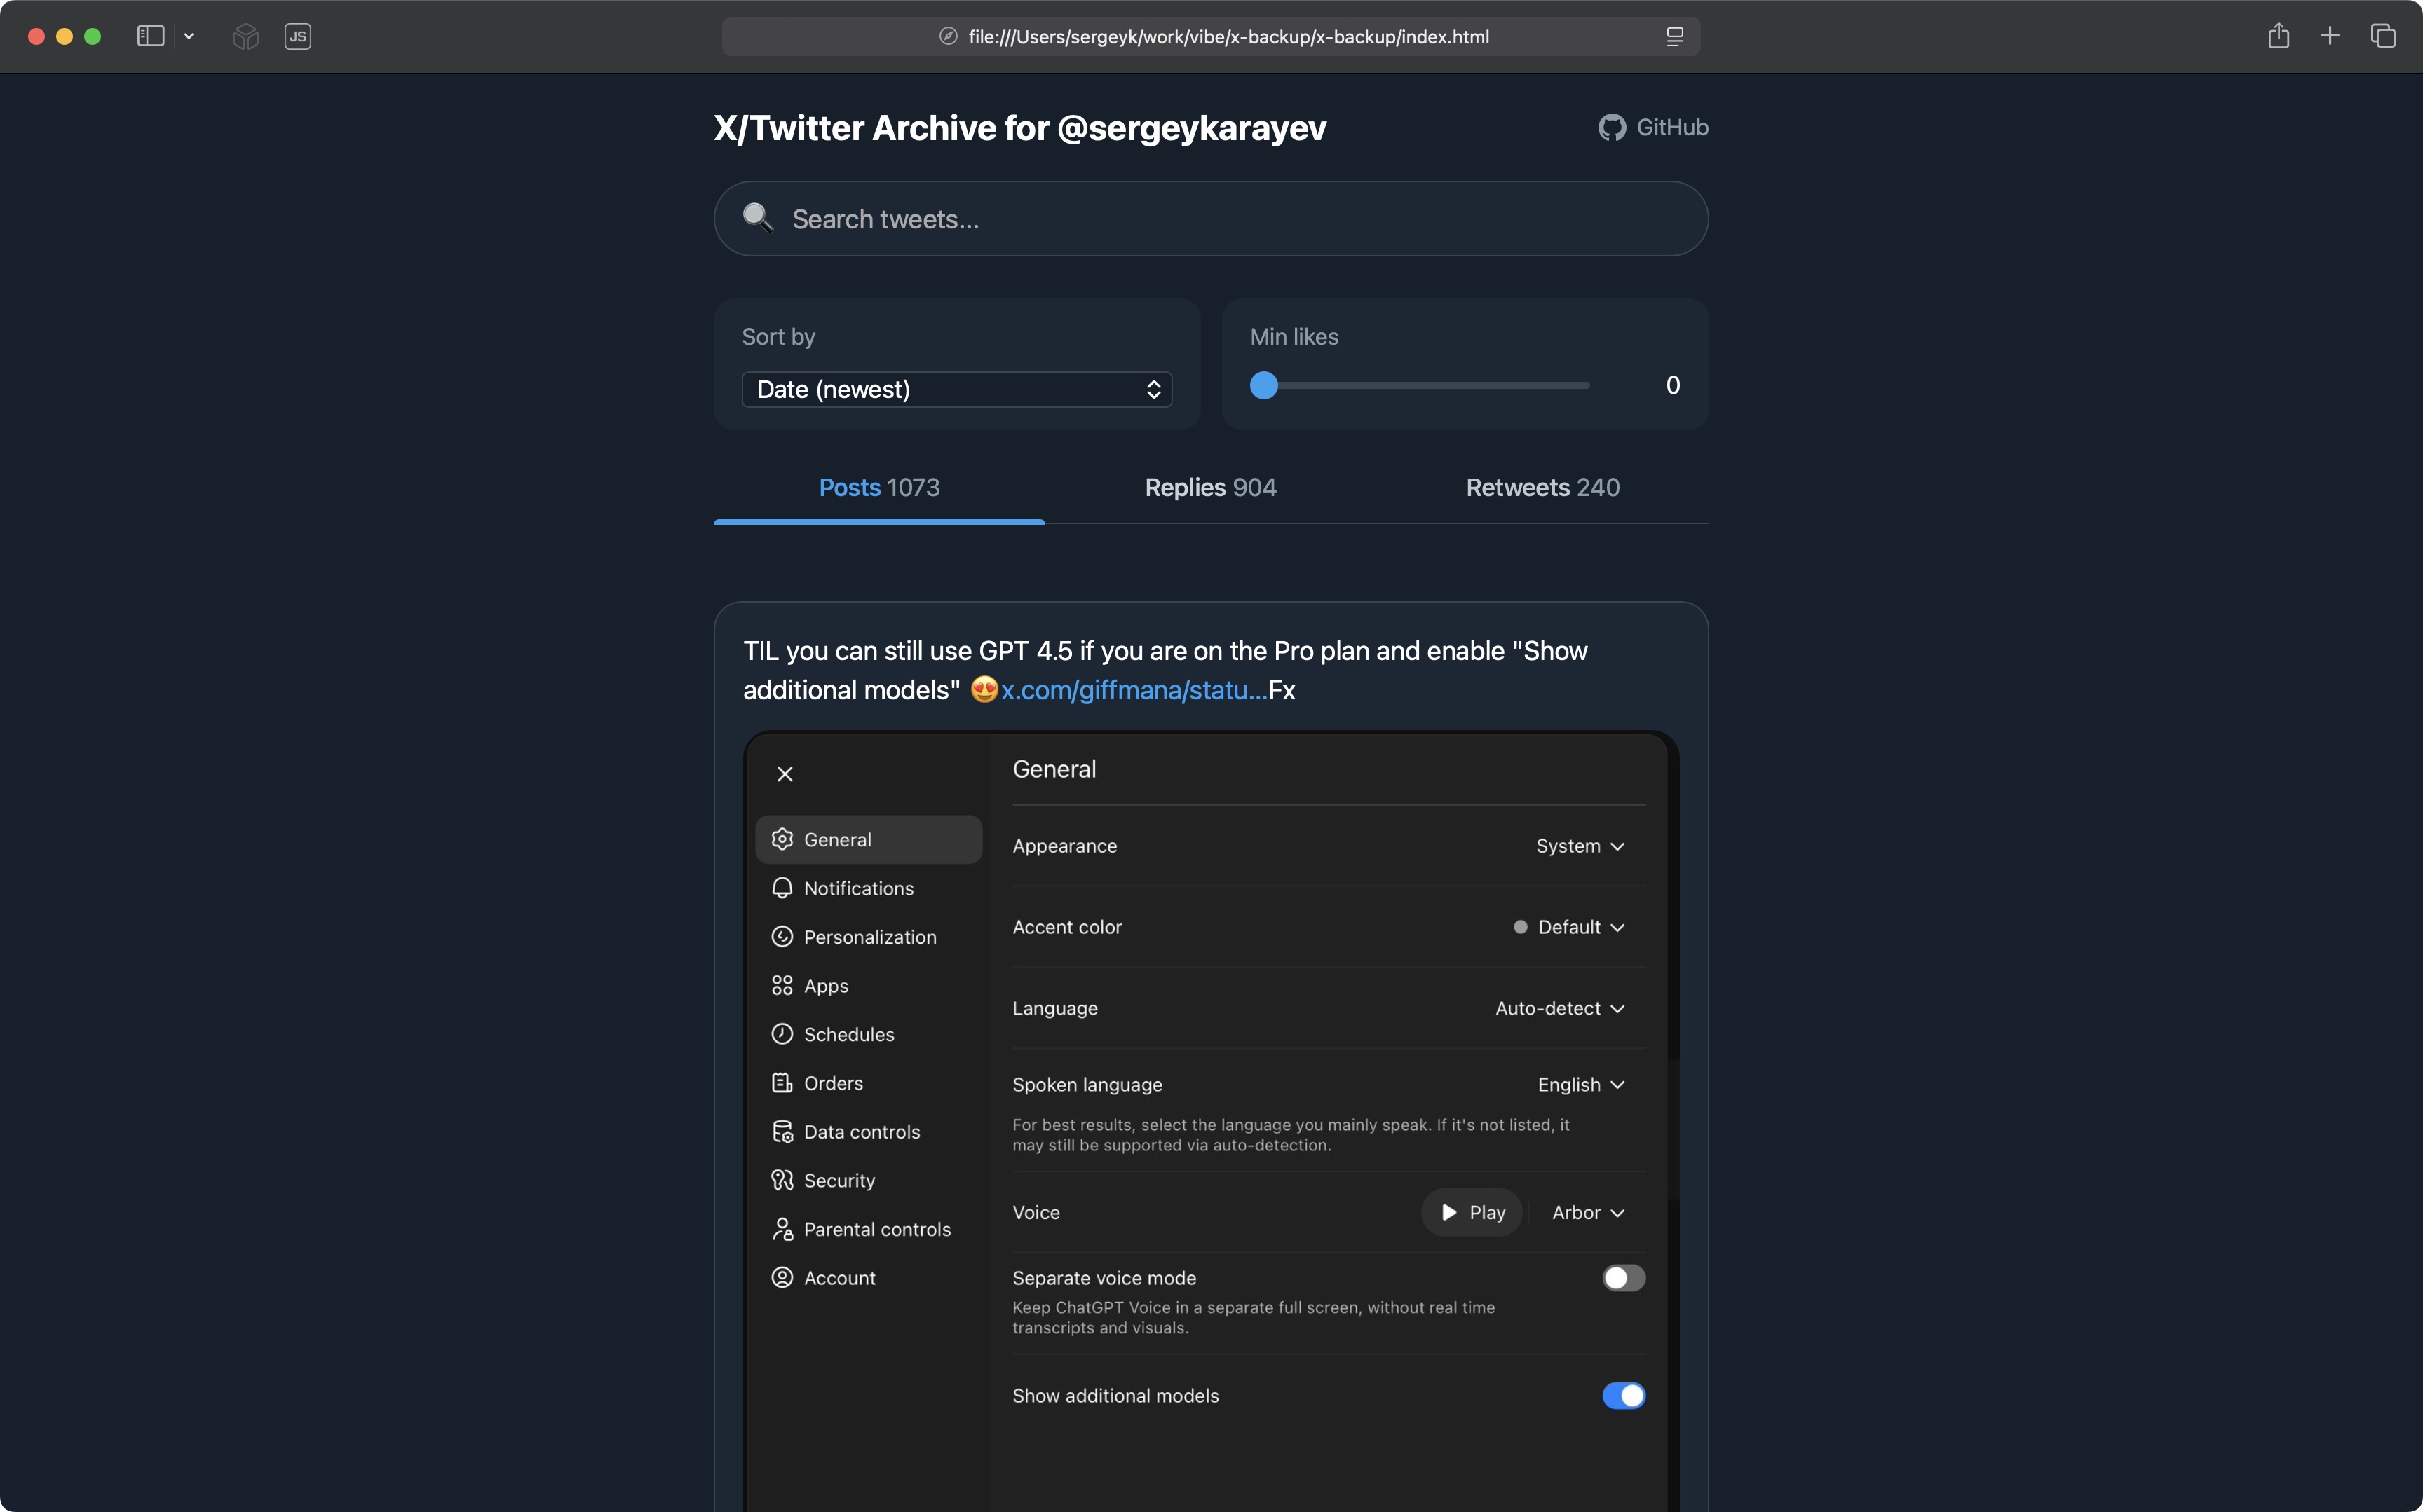Open the Spoken language English dropdown
The width and height of the screenshot is (2423, 1512).
coord(1581,1085)
